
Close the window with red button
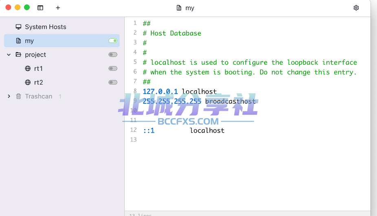(9, 7)
